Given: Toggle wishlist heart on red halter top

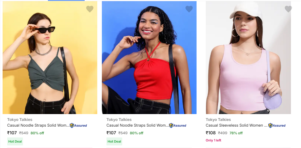Looking at the screenshot, I should pos(189,9).
